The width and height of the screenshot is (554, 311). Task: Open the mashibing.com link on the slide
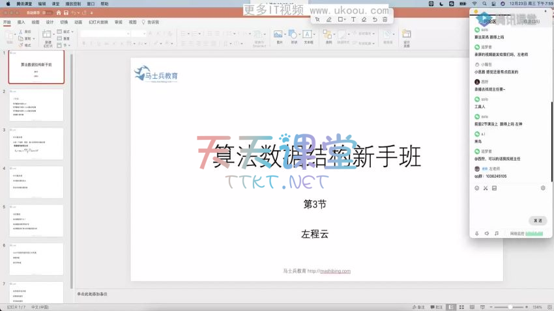click(x=335, y=271)
